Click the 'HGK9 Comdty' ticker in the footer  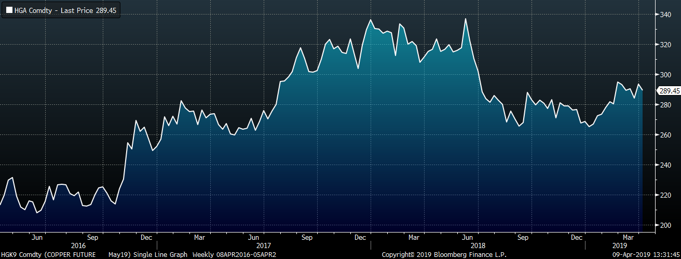coord(21,254)
